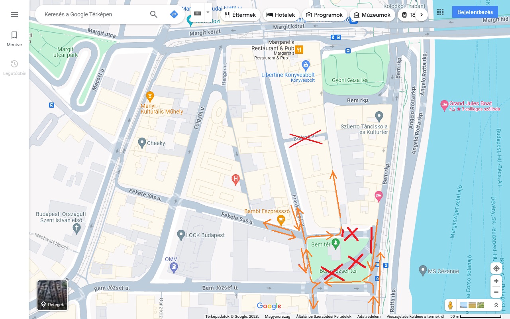510x319 pixels.
Task: Filter by Múzeumok category chip
Action: [x=372, y=15]
